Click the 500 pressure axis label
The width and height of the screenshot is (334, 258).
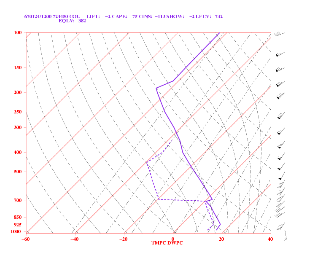[x=18, y=172]
